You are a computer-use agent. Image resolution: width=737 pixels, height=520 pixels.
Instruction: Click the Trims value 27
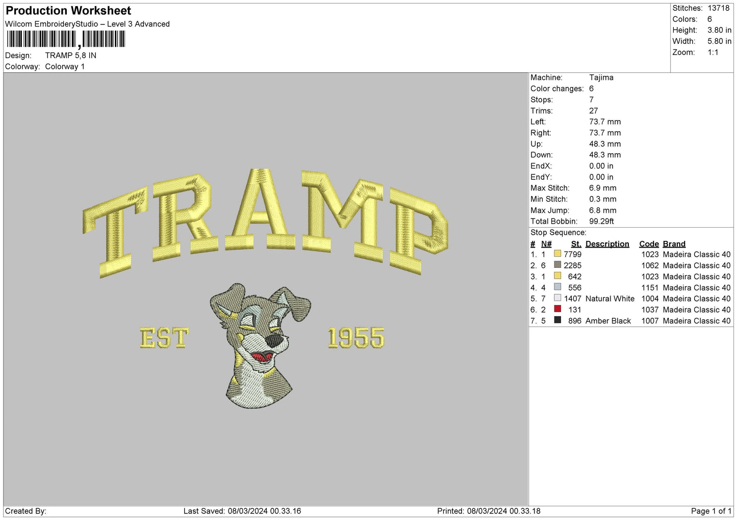click(x=593, y=111)
